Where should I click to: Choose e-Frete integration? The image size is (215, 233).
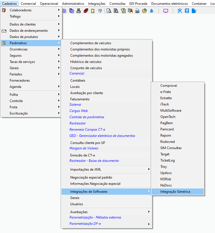[x=178, y=92]
